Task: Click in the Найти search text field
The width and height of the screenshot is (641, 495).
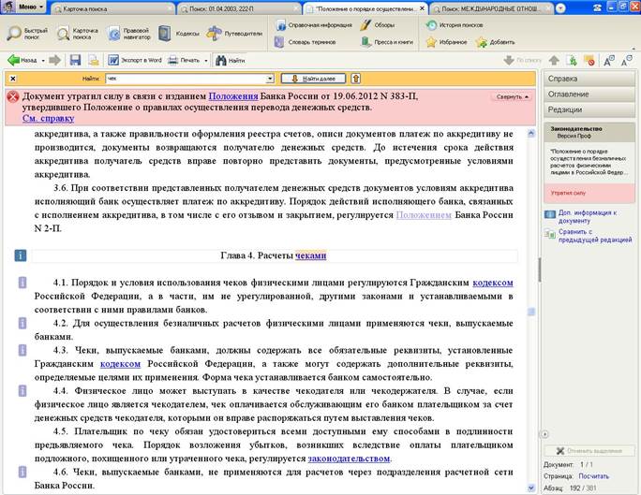Action: (184, 79)
